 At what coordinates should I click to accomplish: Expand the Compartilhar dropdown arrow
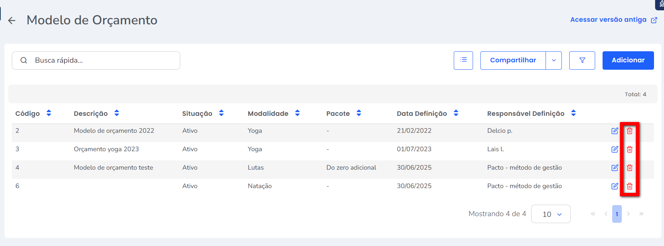554,60
